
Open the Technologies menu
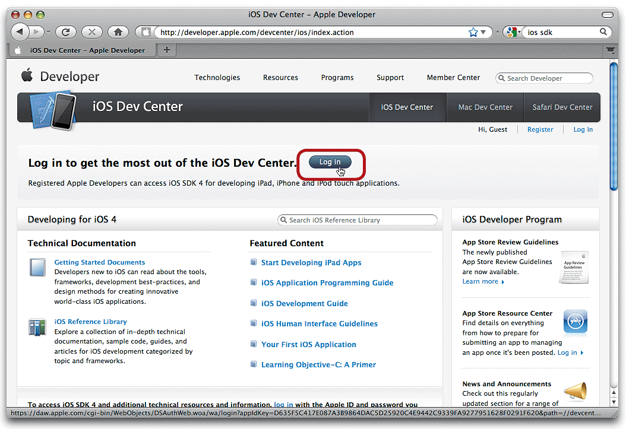[x=217, y=77]
